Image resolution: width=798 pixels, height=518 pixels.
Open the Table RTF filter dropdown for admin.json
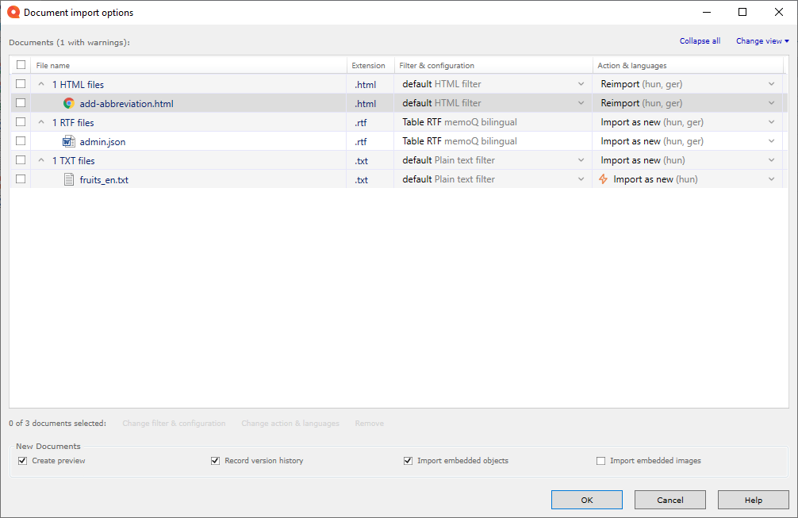point(581,141)
